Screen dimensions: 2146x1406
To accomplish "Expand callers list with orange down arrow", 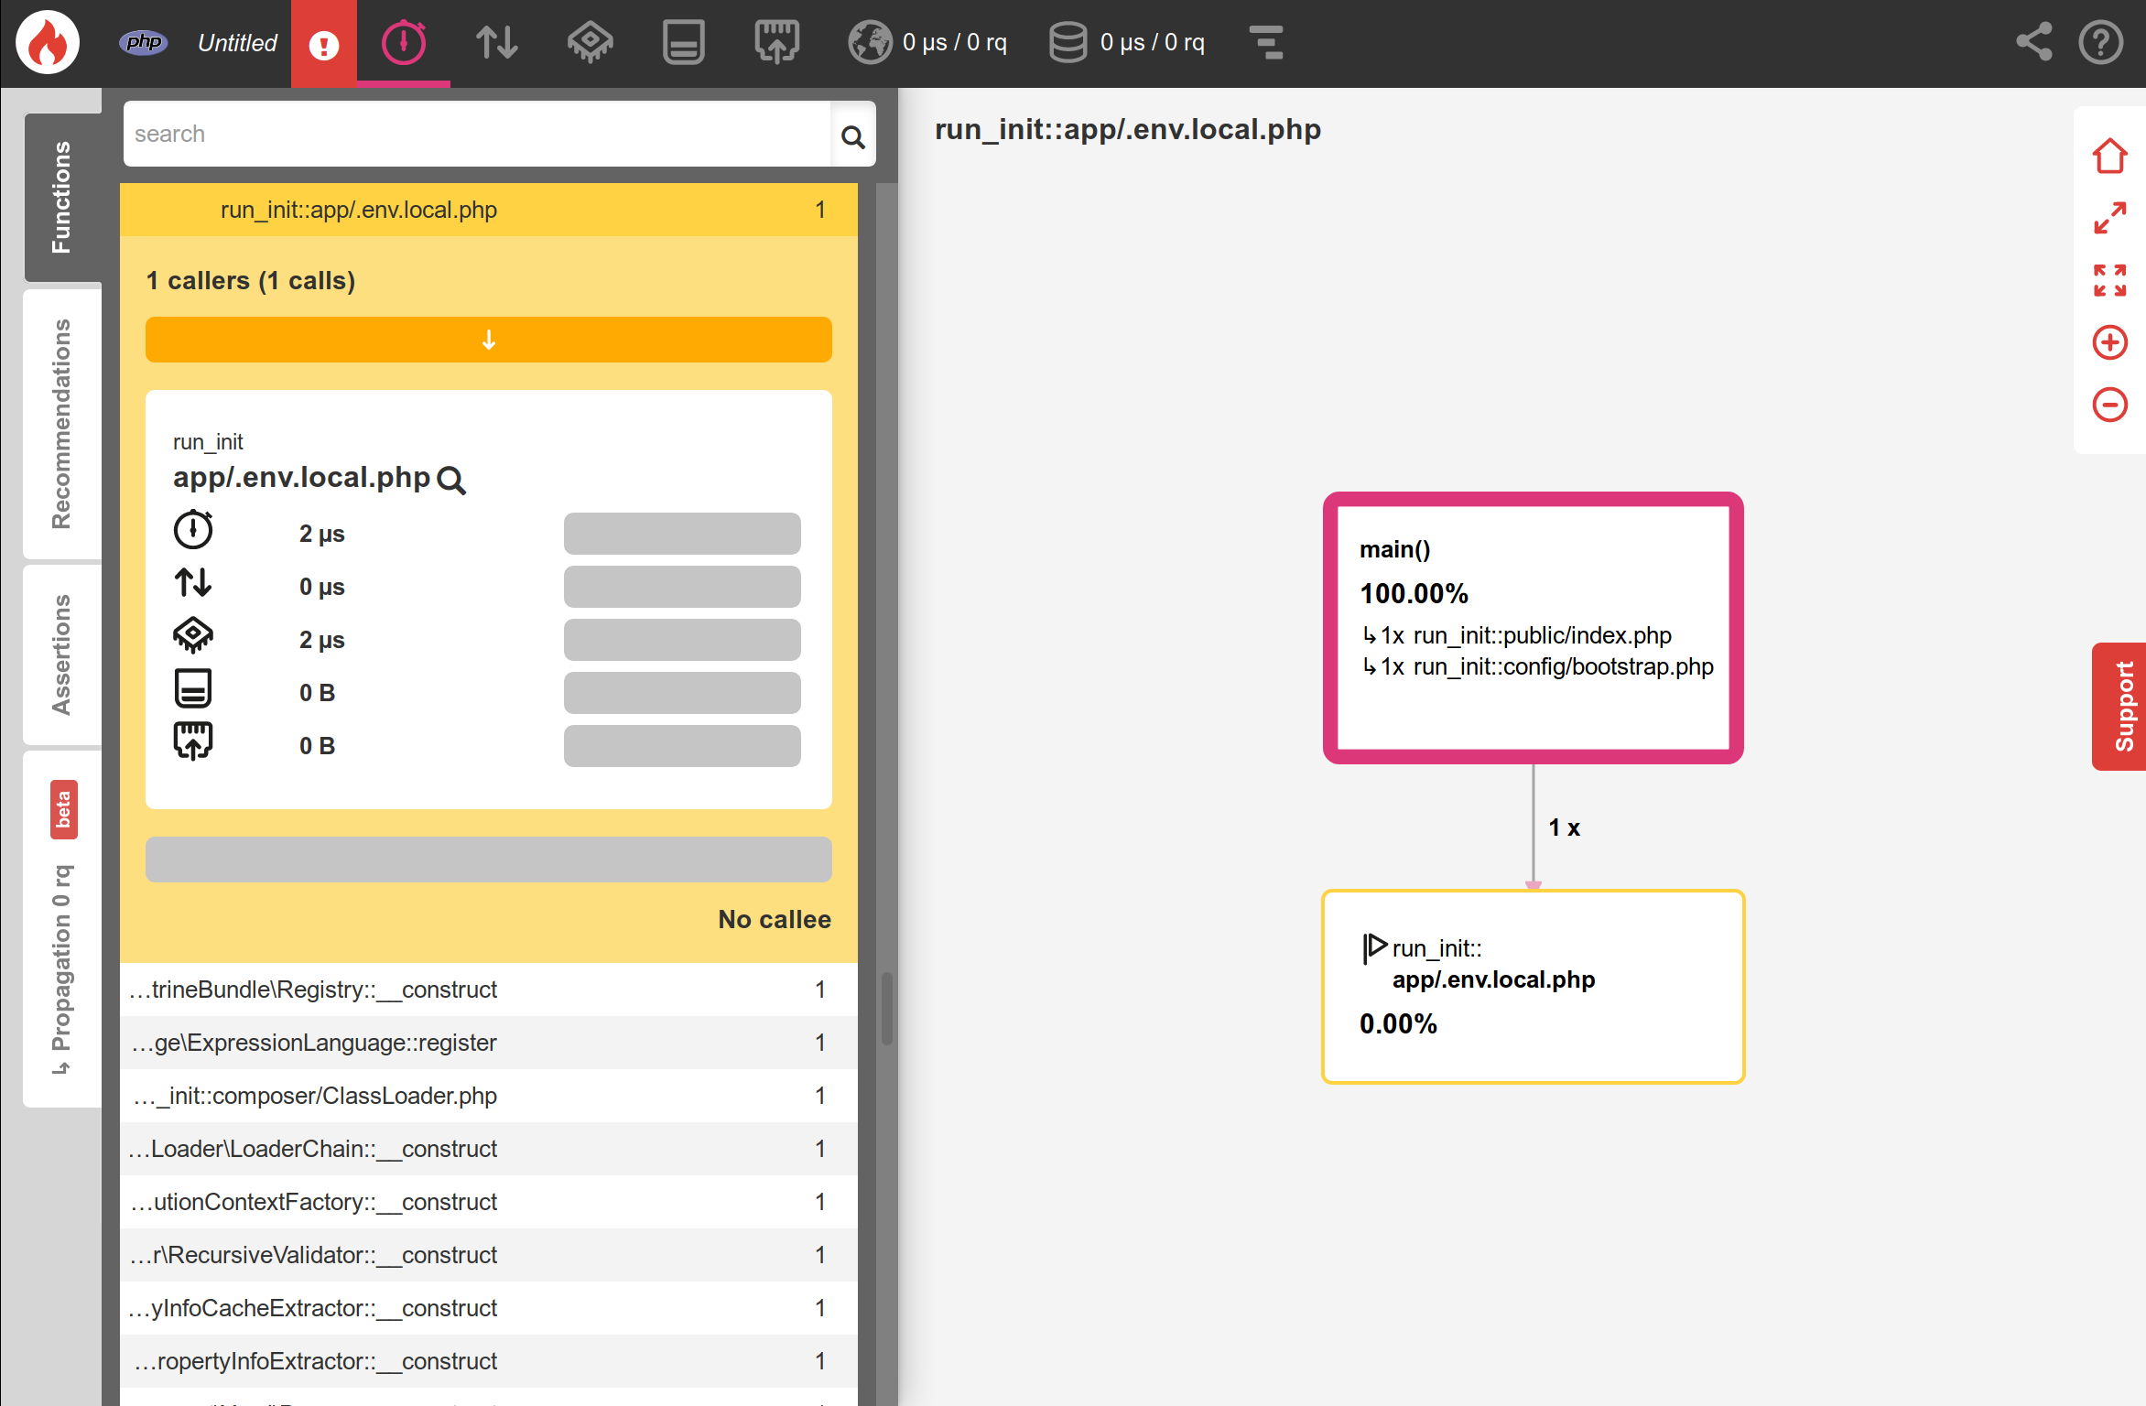I will coord(489,340).
